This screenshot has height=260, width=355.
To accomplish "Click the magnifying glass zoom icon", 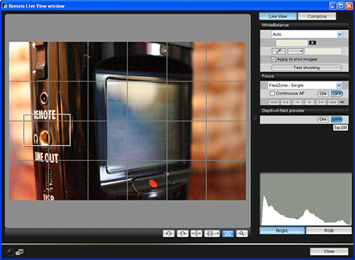I will (242, 233).
